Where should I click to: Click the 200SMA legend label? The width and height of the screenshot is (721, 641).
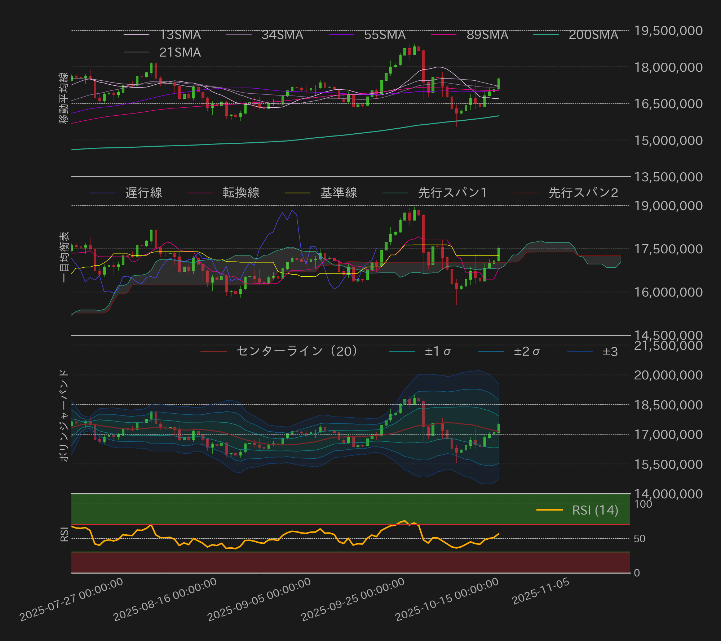(593, 35)
